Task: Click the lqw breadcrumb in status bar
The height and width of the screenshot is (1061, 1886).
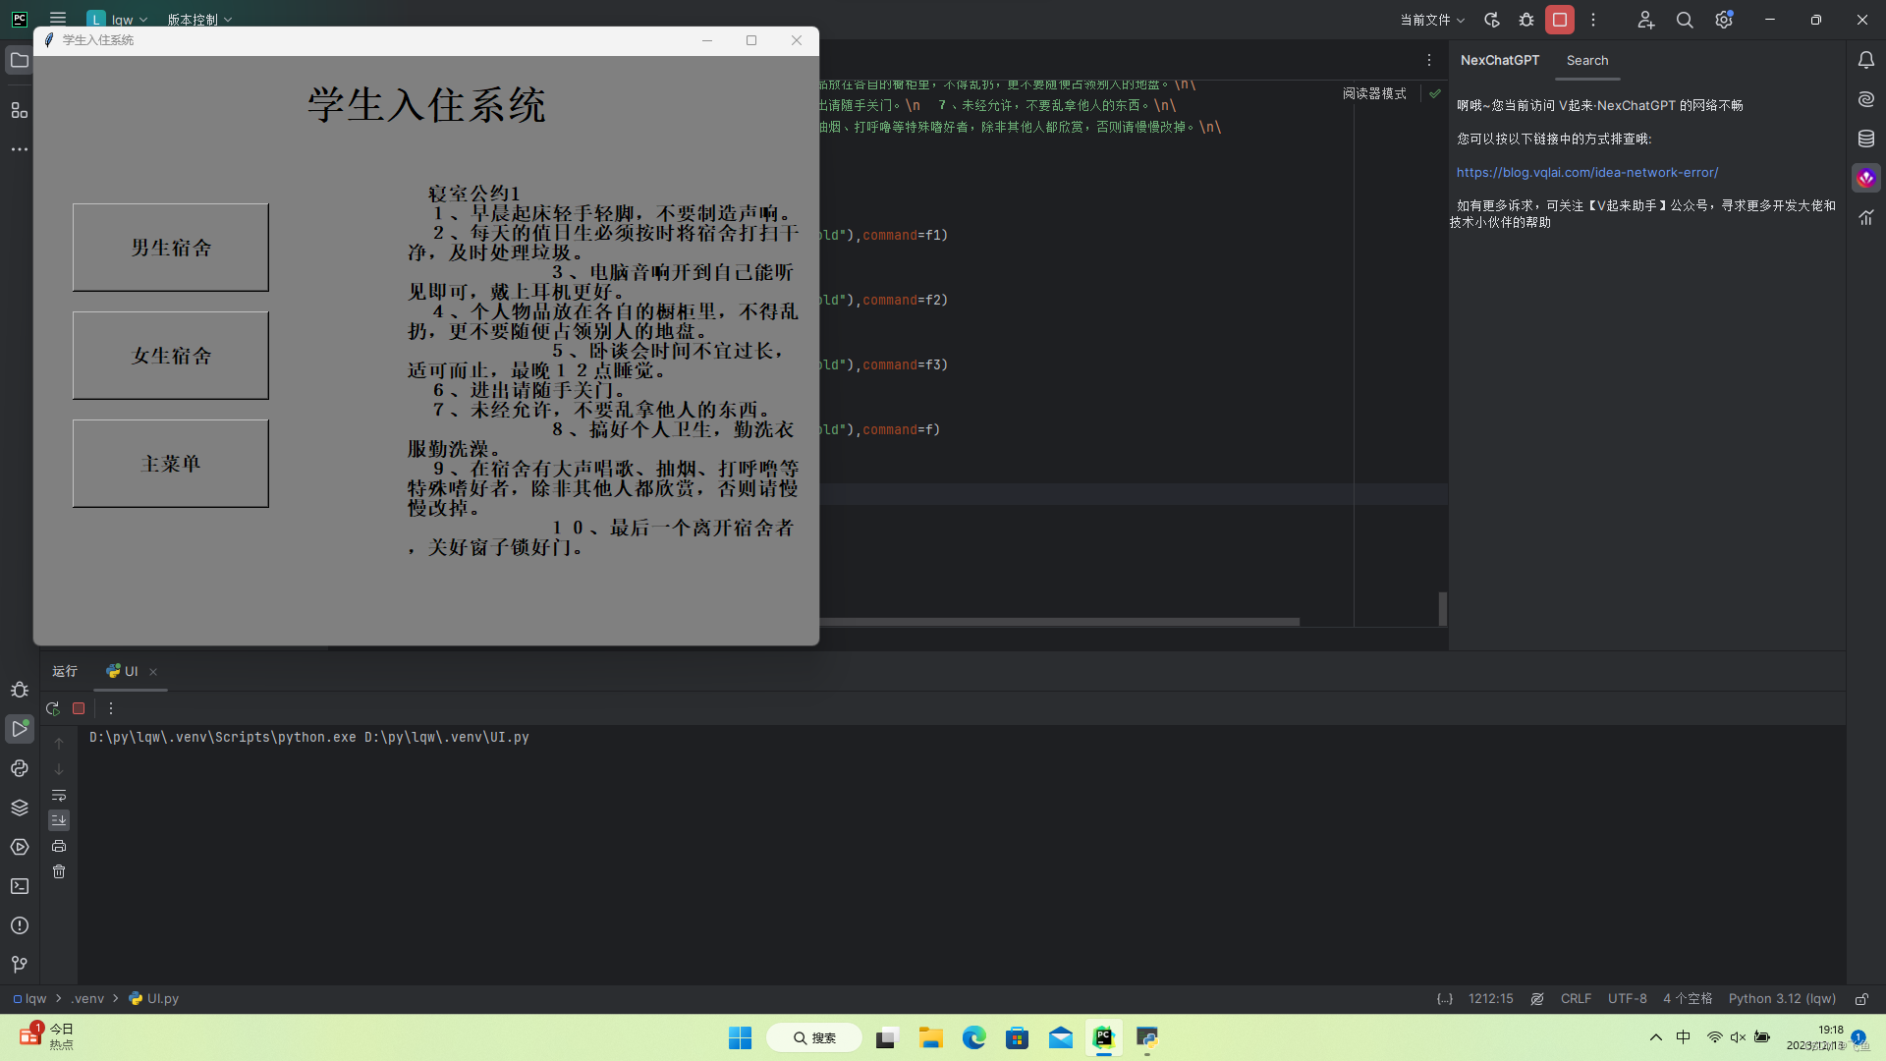Action: [29, 999]
